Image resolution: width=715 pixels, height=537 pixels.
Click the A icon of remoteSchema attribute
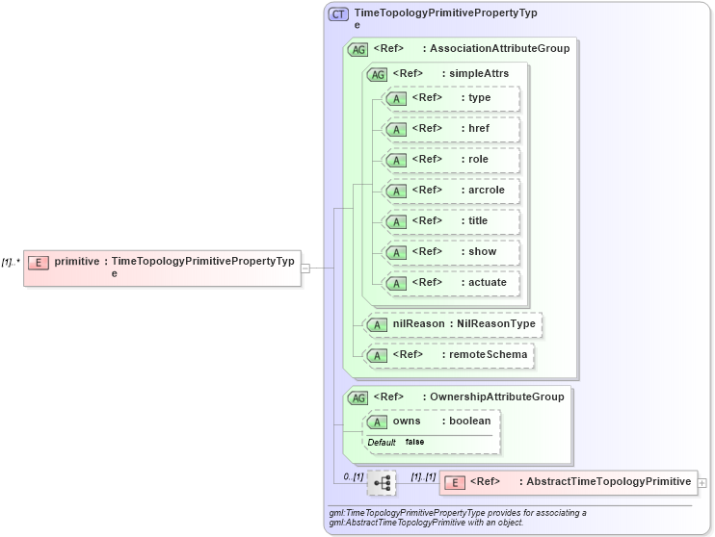coord(377,356)
